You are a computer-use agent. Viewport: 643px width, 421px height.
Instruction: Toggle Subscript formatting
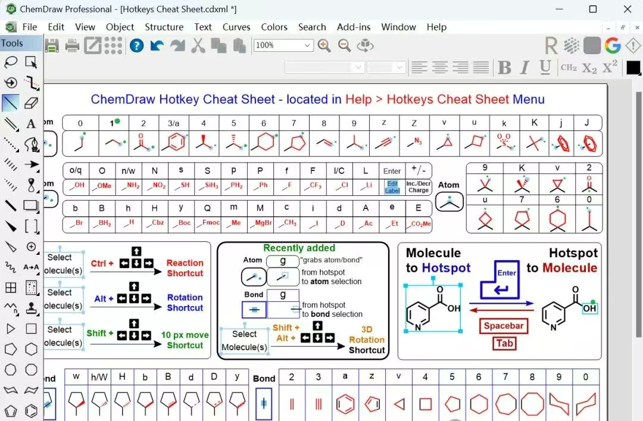tap(589, 67)
